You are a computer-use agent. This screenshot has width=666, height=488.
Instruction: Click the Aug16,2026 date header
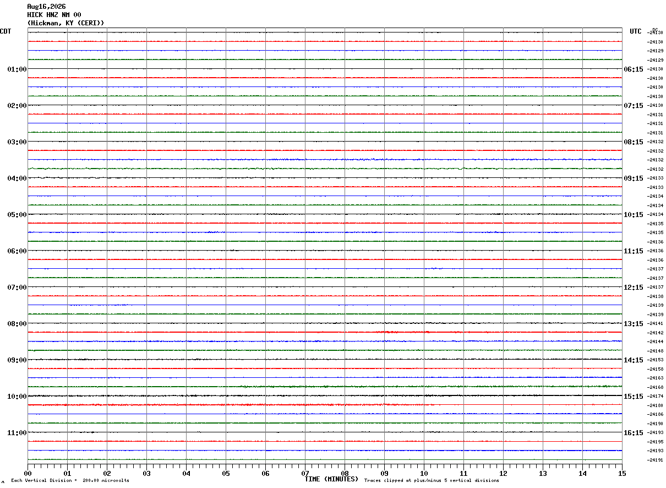click(46, 7)
